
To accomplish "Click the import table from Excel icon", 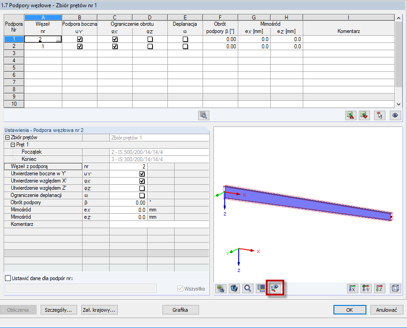I will [x=365, y=115].
